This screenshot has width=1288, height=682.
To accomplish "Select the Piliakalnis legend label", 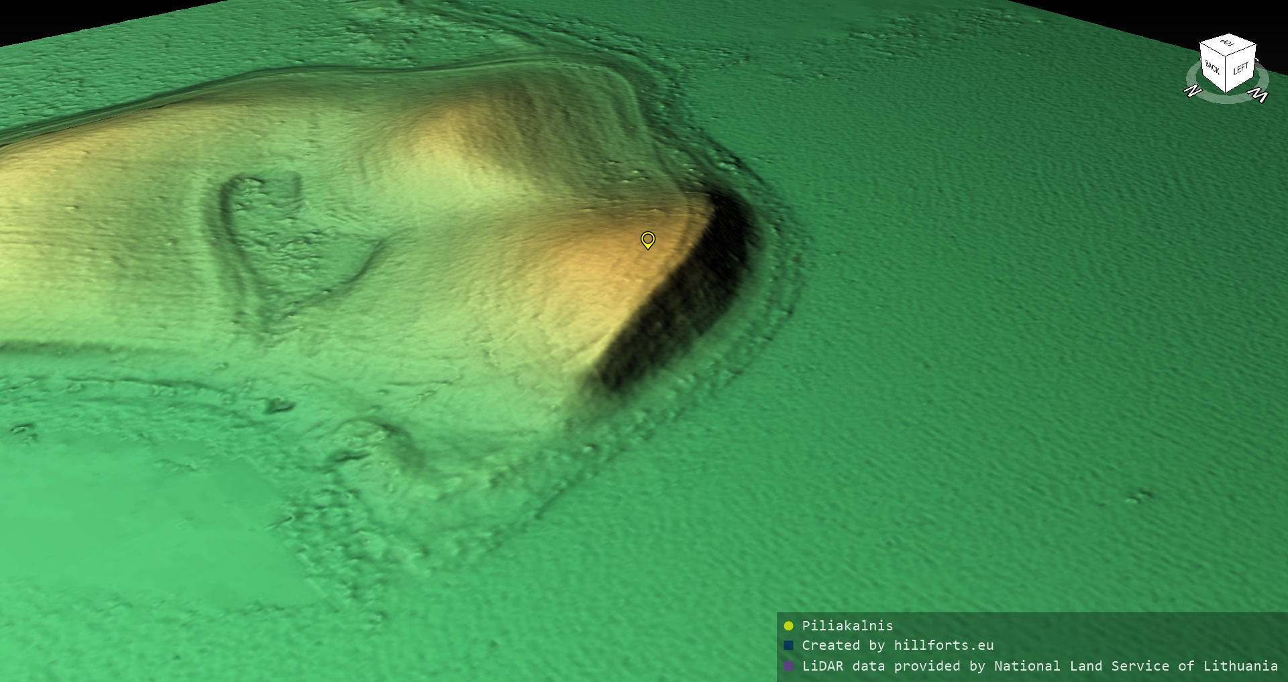I will (x=847, y=626).
